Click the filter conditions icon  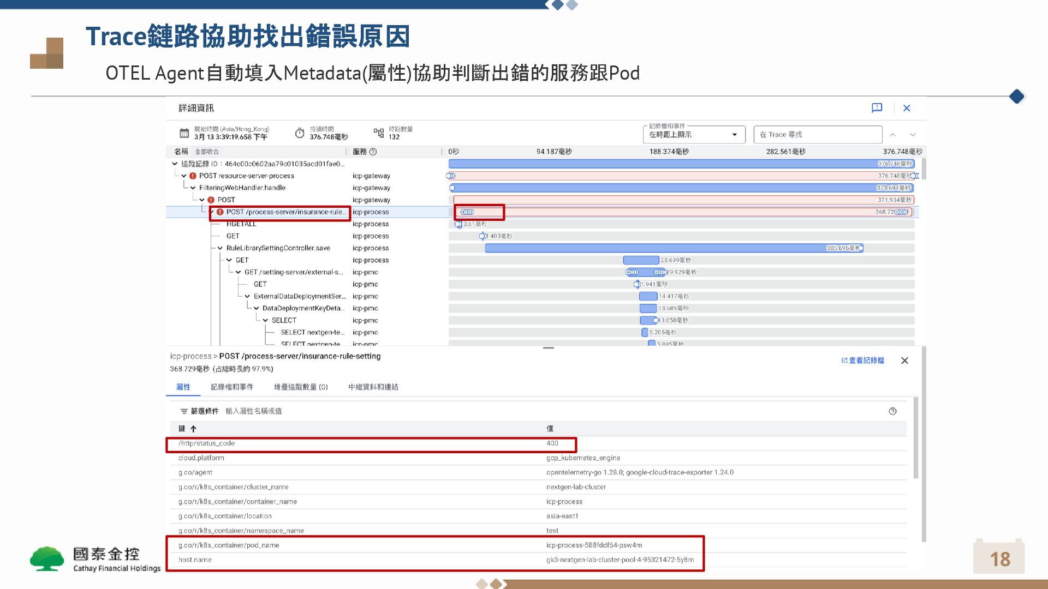coord(184,411)
